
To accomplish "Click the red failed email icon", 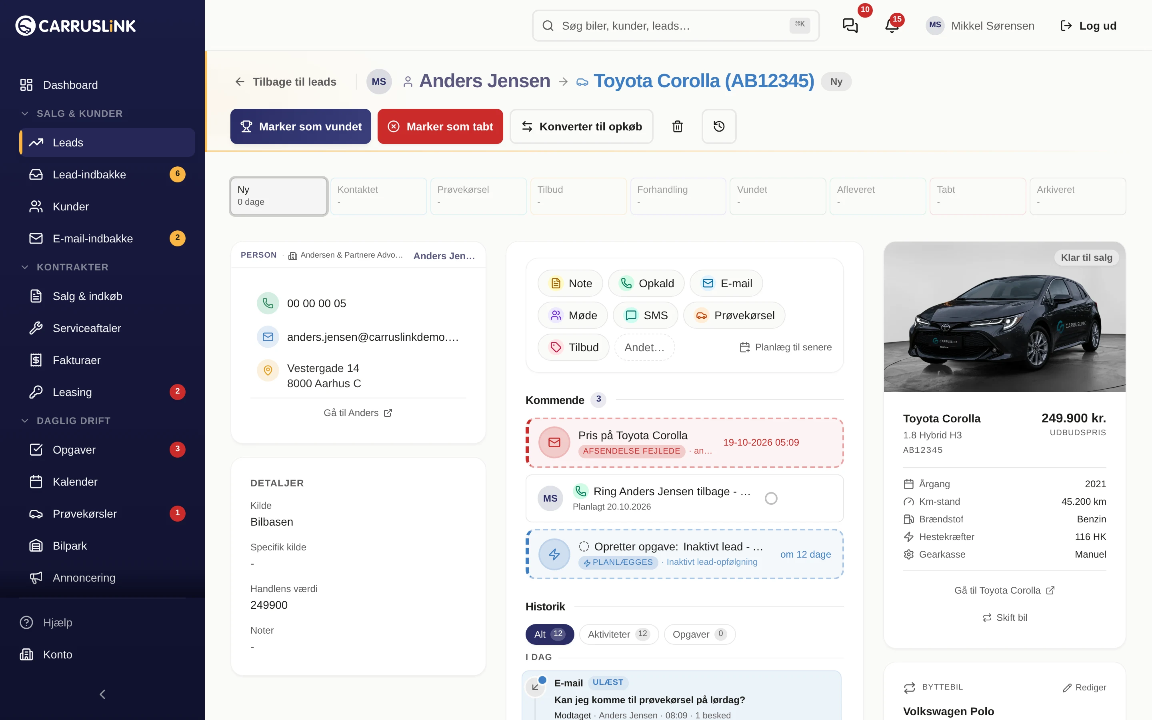I will click(554, 442).
